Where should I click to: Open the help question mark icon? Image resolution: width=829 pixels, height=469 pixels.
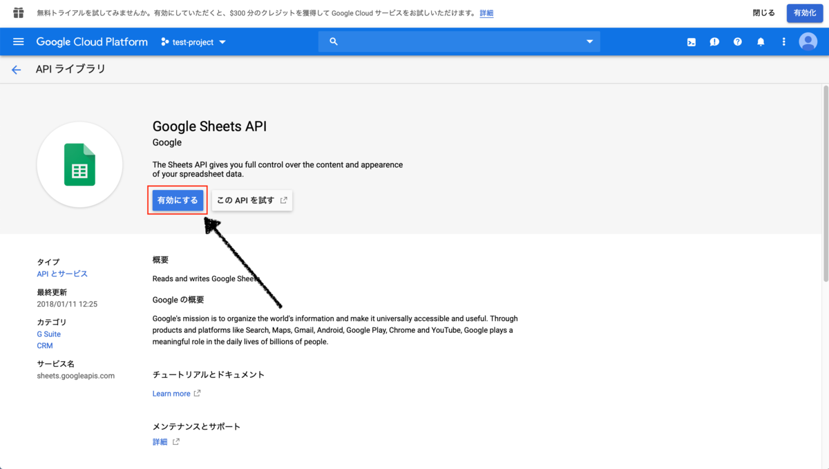point(738,42)
